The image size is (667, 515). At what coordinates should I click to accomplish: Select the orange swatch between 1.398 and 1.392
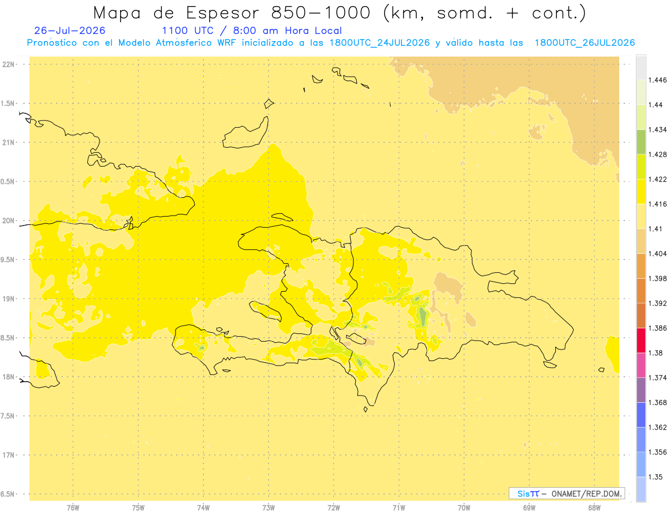pyautogui.click(x=641, y=291)
